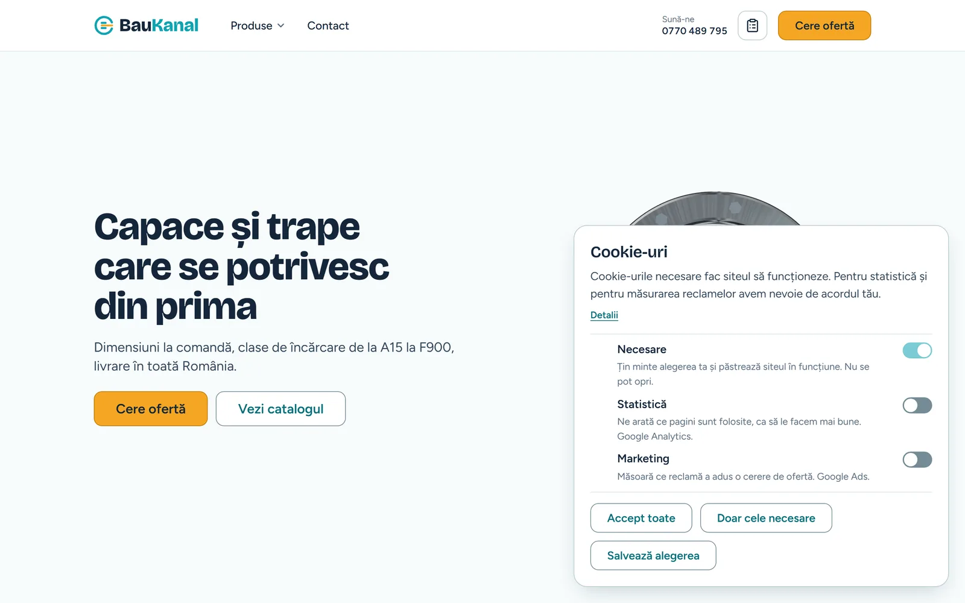
Task: Enable the Marketing cookies switch
Action: click(x=917, y=459)
